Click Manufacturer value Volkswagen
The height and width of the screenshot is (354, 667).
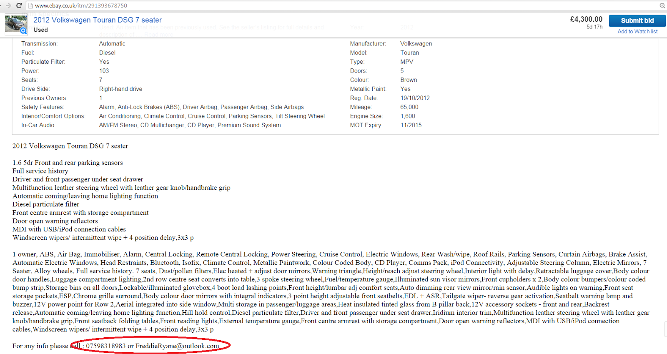coord(416,43)
